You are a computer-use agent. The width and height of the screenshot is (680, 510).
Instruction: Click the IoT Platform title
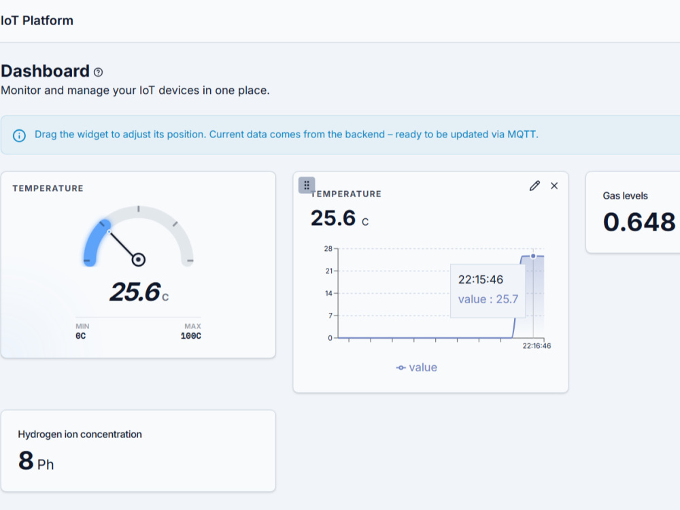tap(37, 20)
